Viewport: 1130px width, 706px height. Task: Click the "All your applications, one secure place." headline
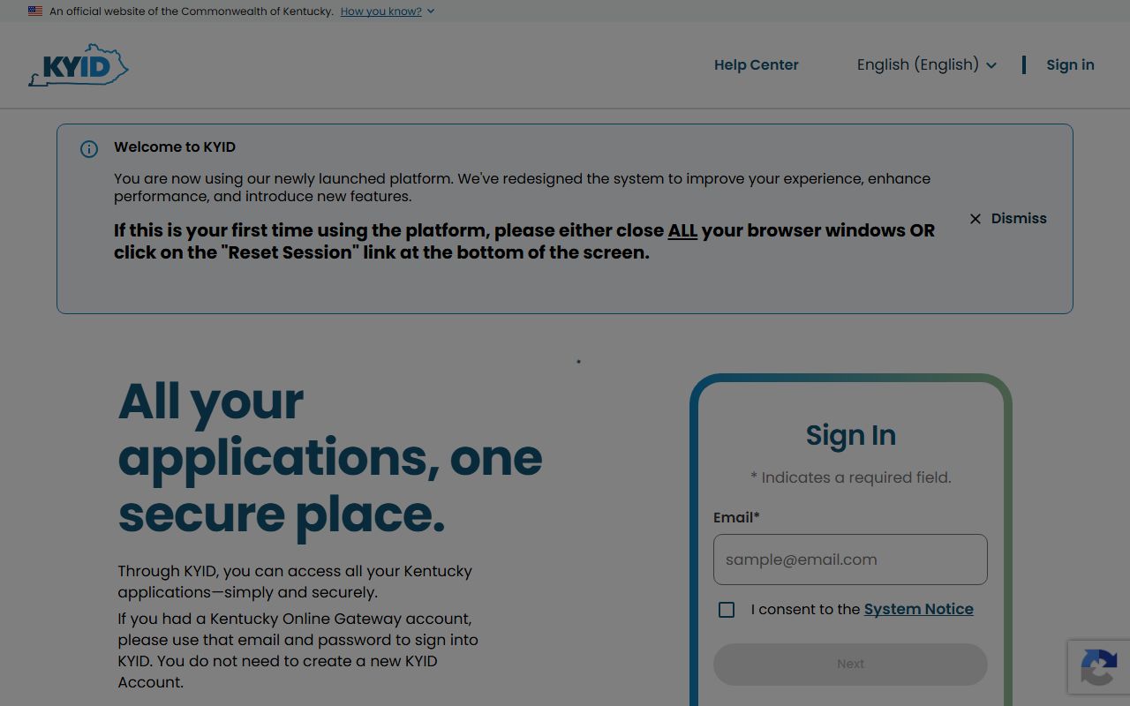point(330,458)
